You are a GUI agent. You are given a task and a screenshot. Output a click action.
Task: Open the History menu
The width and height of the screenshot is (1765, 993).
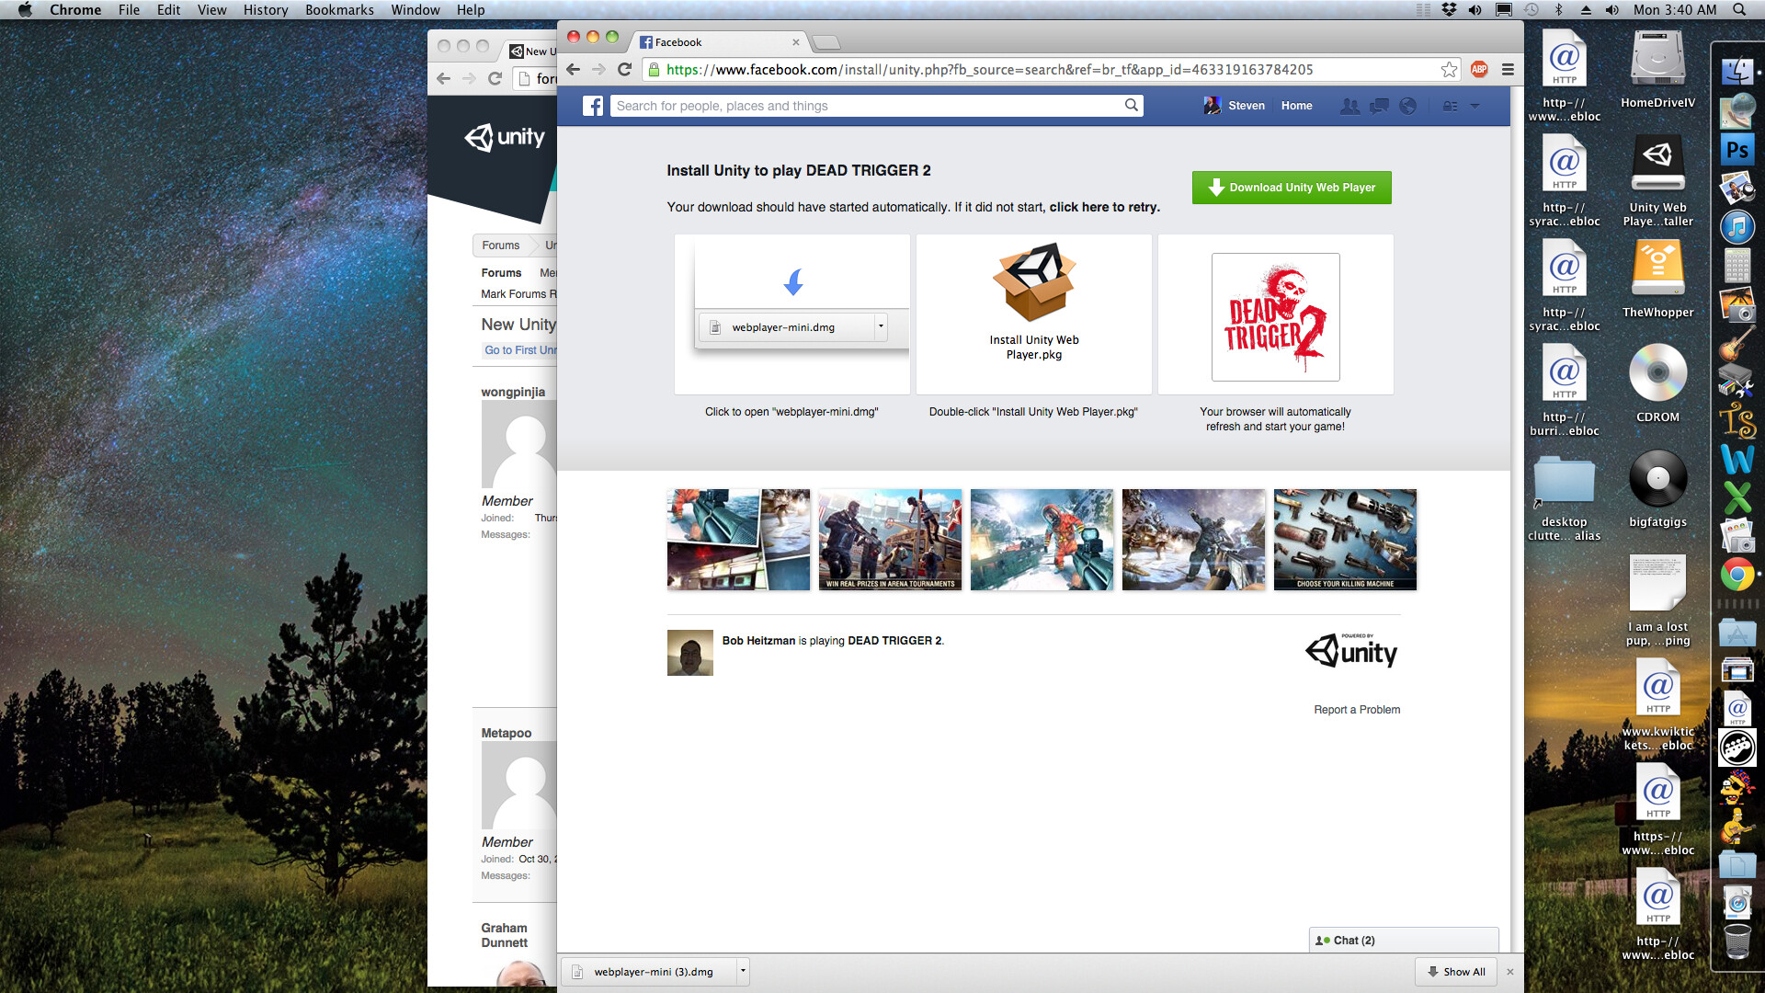[x=265, y=10]
